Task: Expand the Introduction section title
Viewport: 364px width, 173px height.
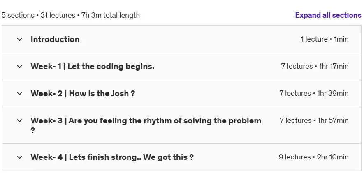Action: 55,39
